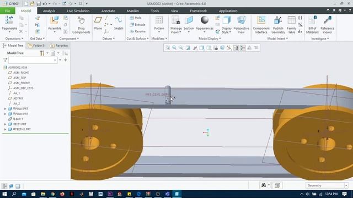Image resolution: width=353 pixels, height=198 pixels.
Task: Add a tree filter with plus button
Action: tap(66, 60)
